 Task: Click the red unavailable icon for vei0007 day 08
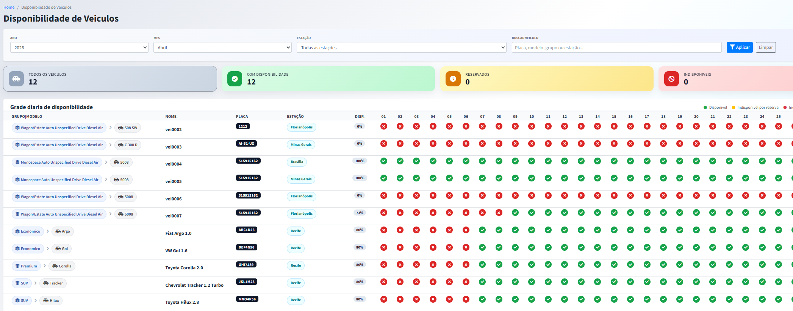pyautogui.click(x=499, y=213)
